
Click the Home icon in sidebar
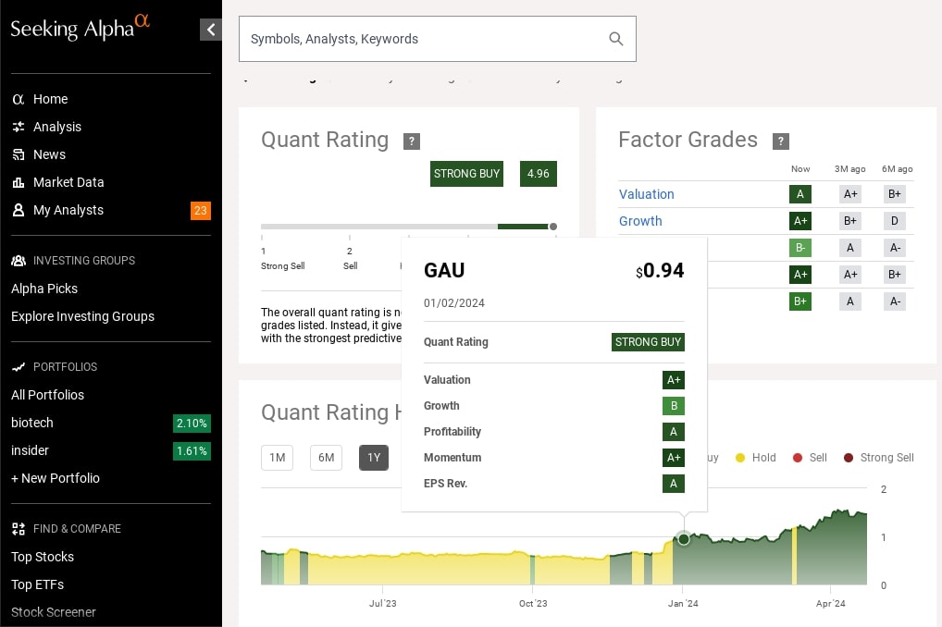pos(18,99)
